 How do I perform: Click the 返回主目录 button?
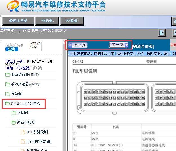pyautogui.click(x=18, y=21)
